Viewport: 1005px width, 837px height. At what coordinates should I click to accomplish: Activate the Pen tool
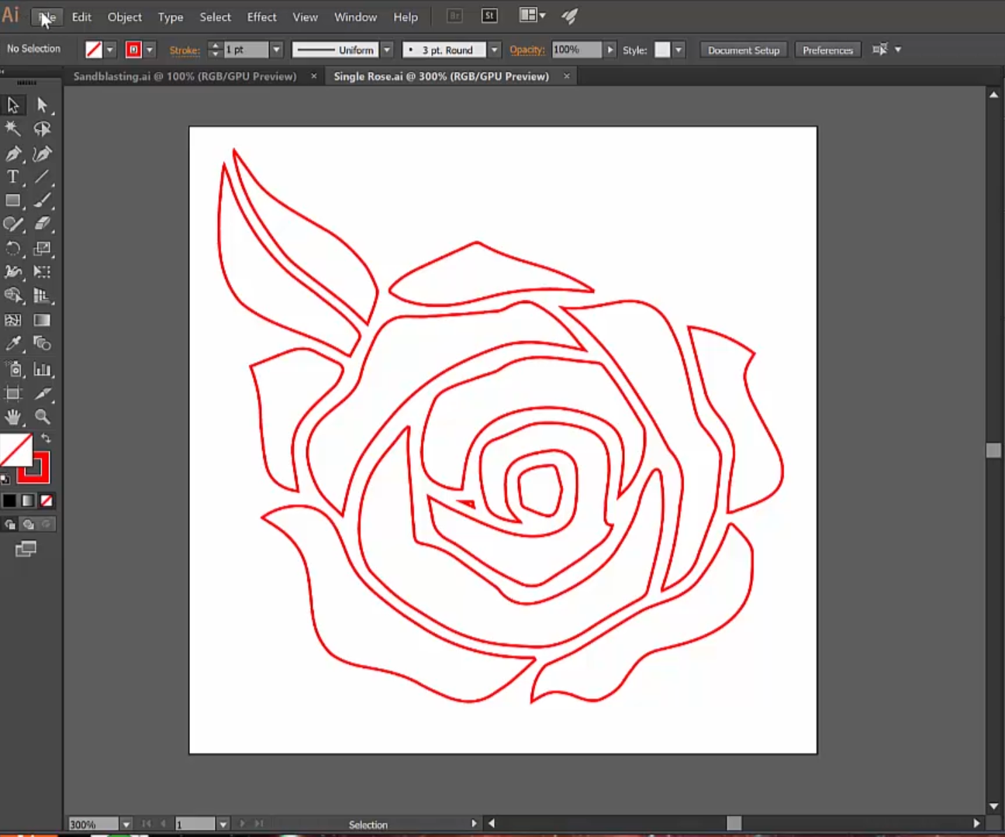(x=13, y=153)
